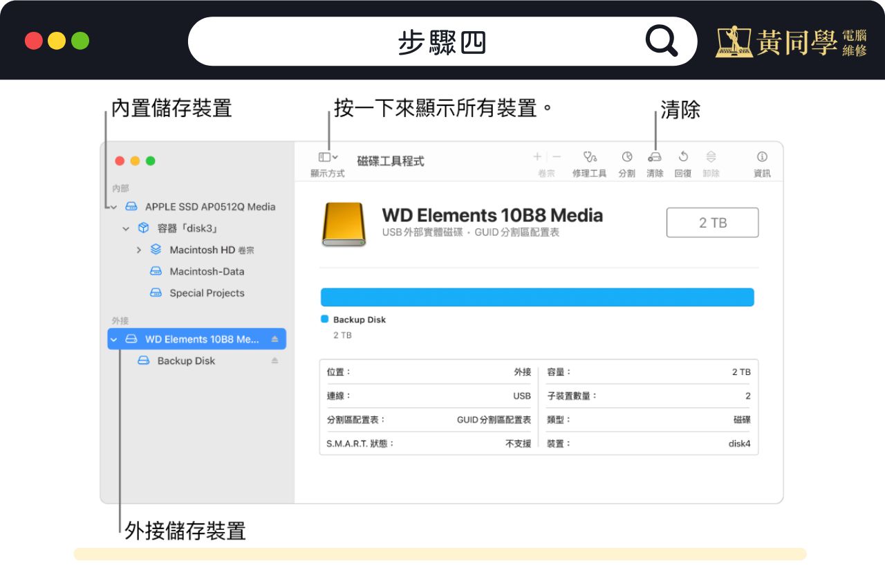Collapse WD Elements 10B8 external disk
Screen dimensions: 885x588
(114, 340)
